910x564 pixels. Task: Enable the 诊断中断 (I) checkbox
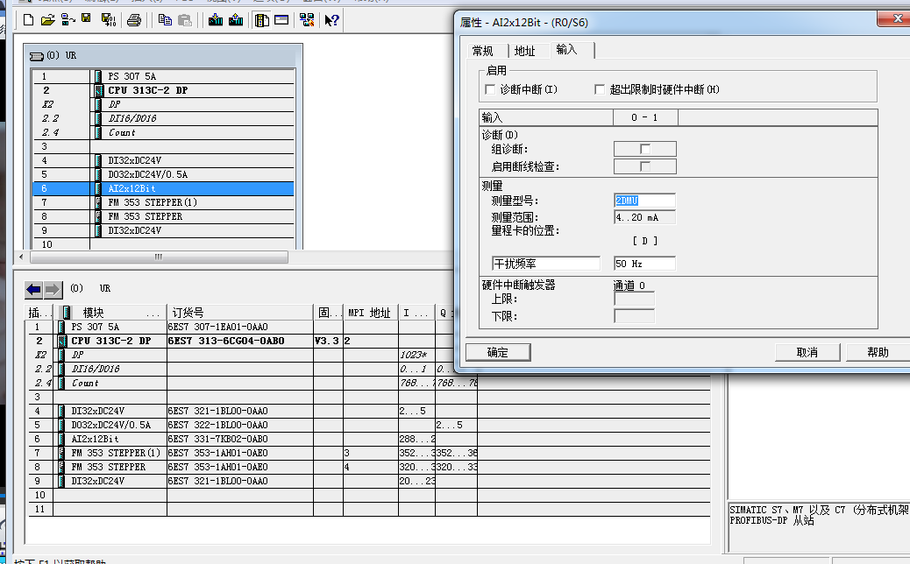pos(490,89)
